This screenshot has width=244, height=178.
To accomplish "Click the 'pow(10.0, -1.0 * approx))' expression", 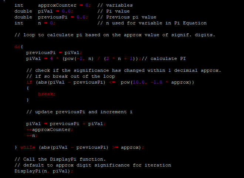I will (157, 82).
